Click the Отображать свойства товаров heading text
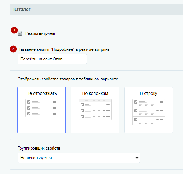This screenshot has width=183, height=174. [x=68, y=79]
